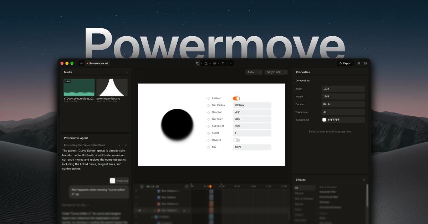Open dropdown arrow beside the hand tool

[210, 63]
